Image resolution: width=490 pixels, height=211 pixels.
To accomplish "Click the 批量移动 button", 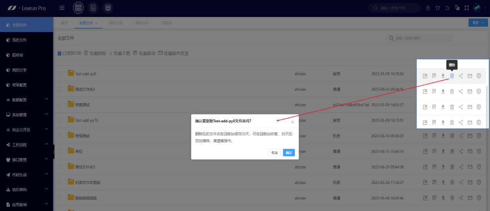I will 144,53.
